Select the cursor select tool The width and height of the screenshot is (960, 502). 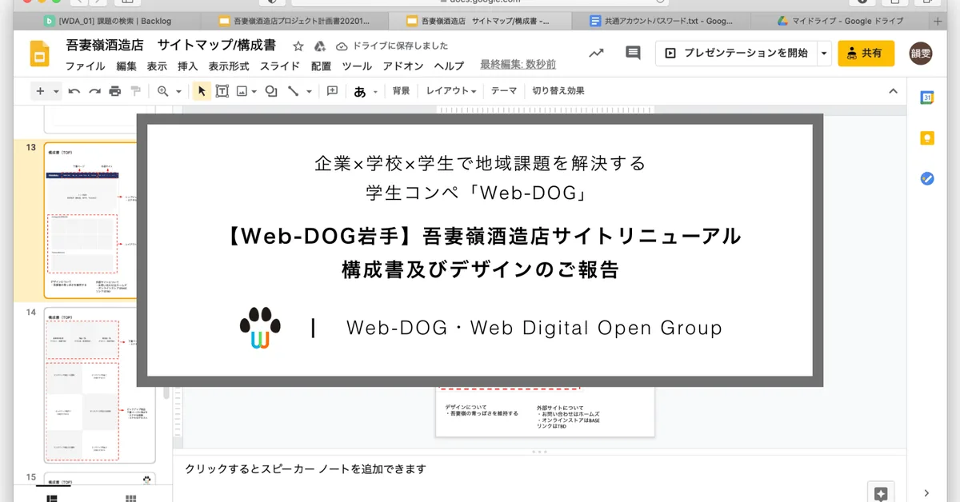(x=202, y=91)
